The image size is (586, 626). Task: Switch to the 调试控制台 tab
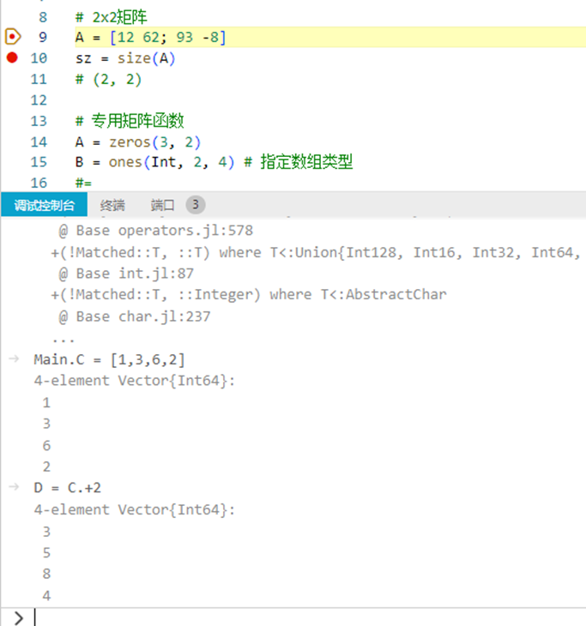point(45,205)
